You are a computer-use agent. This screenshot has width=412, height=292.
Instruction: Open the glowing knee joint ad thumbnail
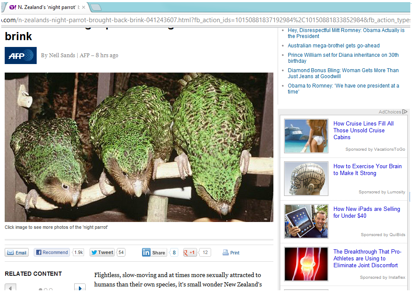[306, 264]
